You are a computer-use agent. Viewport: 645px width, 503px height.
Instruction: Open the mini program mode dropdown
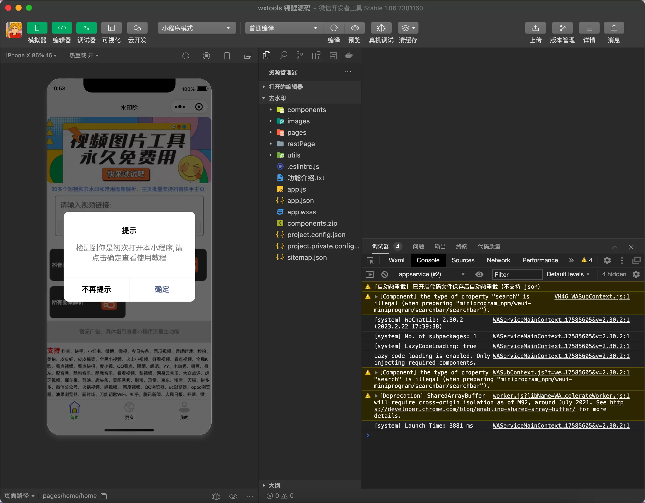(x=197, y=28)
